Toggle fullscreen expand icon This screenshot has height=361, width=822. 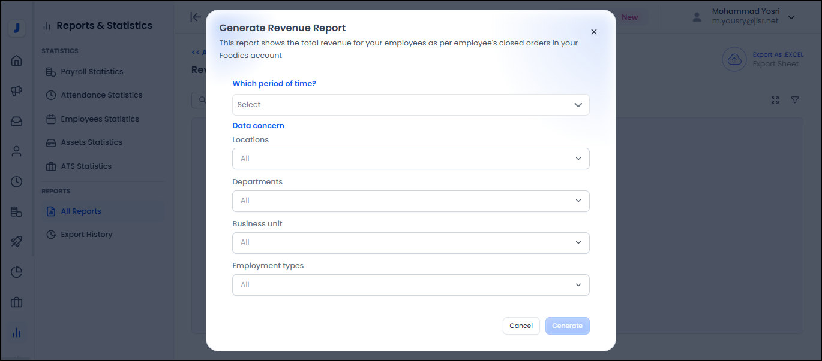tap(775, 100)
